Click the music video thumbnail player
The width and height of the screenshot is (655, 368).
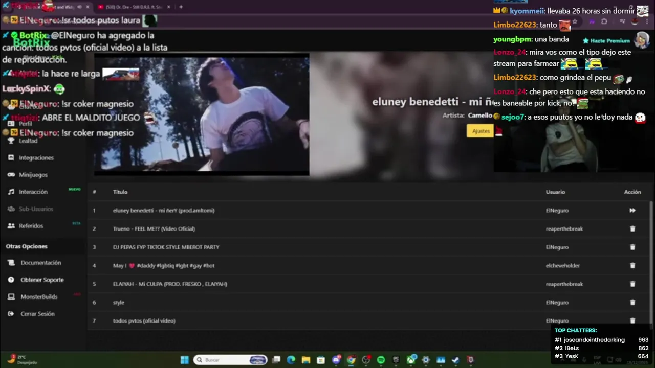202,114
